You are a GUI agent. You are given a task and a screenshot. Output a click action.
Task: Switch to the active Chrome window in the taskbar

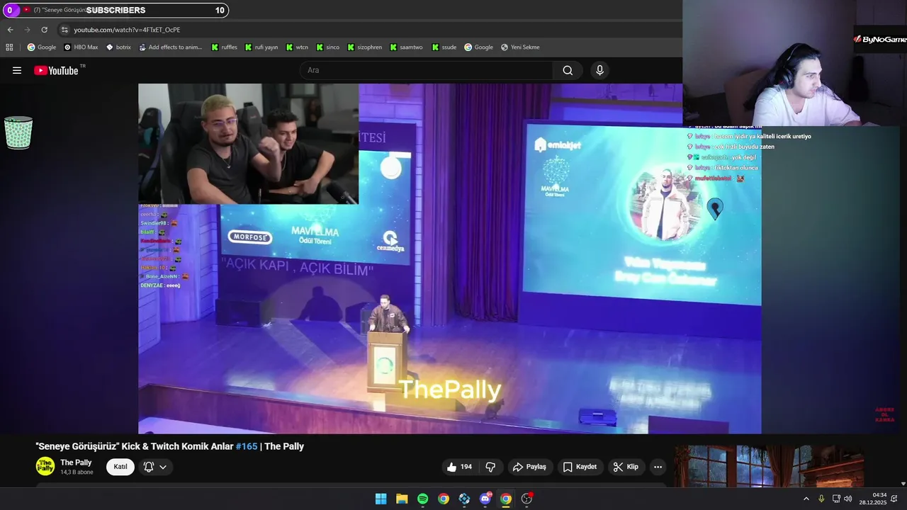tap(506, 499)
